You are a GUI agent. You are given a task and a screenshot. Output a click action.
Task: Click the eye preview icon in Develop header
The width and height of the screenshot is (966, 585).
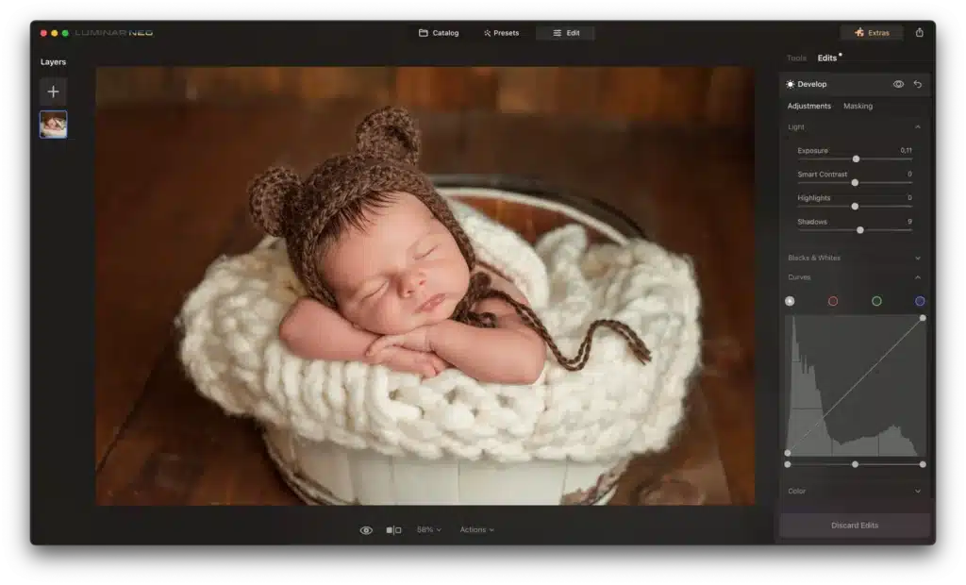897,83
